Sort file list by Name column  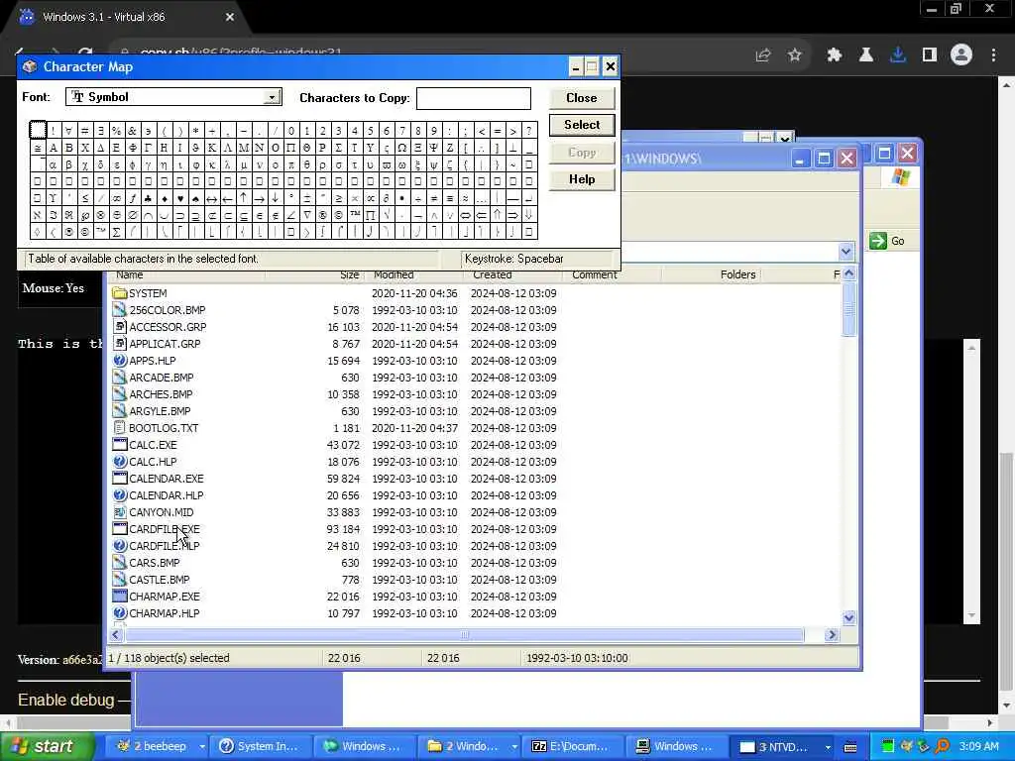(130, 275)
